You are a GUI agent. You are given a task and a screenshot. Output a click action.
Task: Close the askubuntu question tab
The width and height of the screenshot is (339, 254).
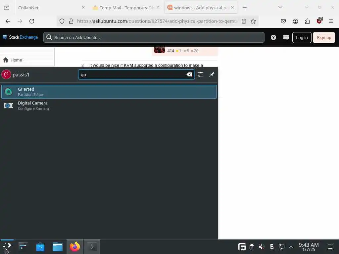point(232,7)
